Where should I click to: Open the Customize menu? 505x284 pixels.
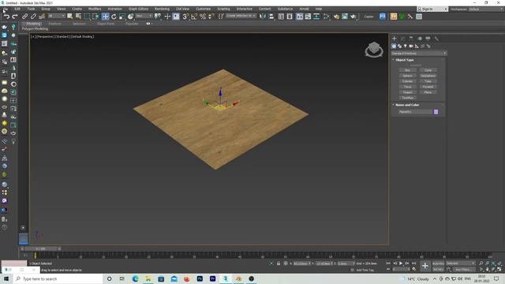204,9
